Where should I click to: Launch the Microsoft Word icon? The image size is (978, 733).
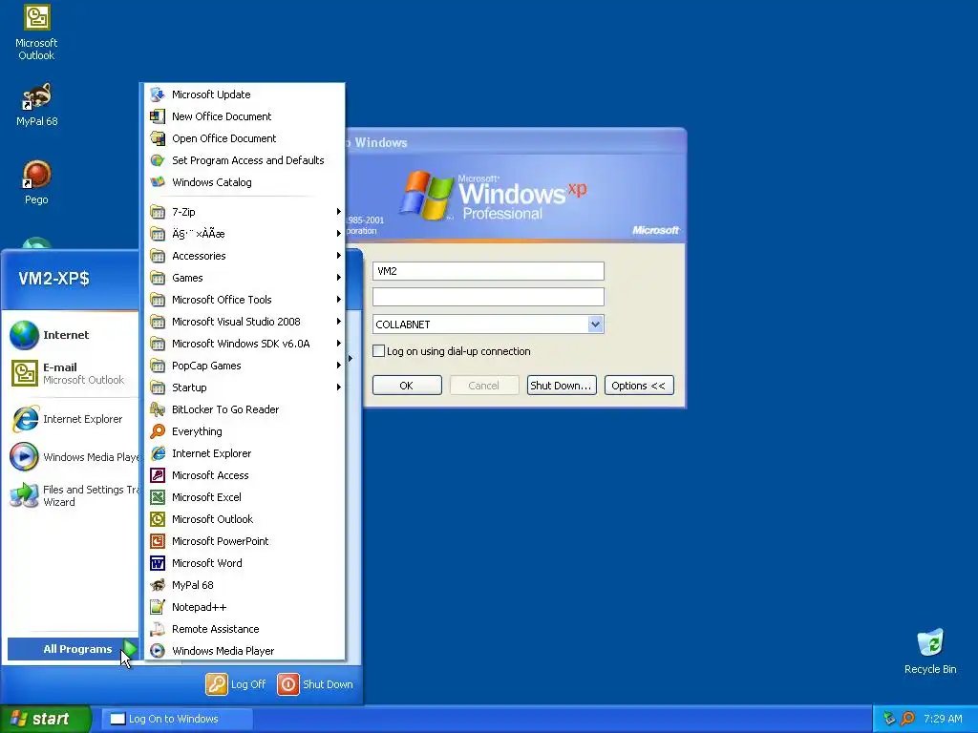pyautogui.click(x=158, y=563)
